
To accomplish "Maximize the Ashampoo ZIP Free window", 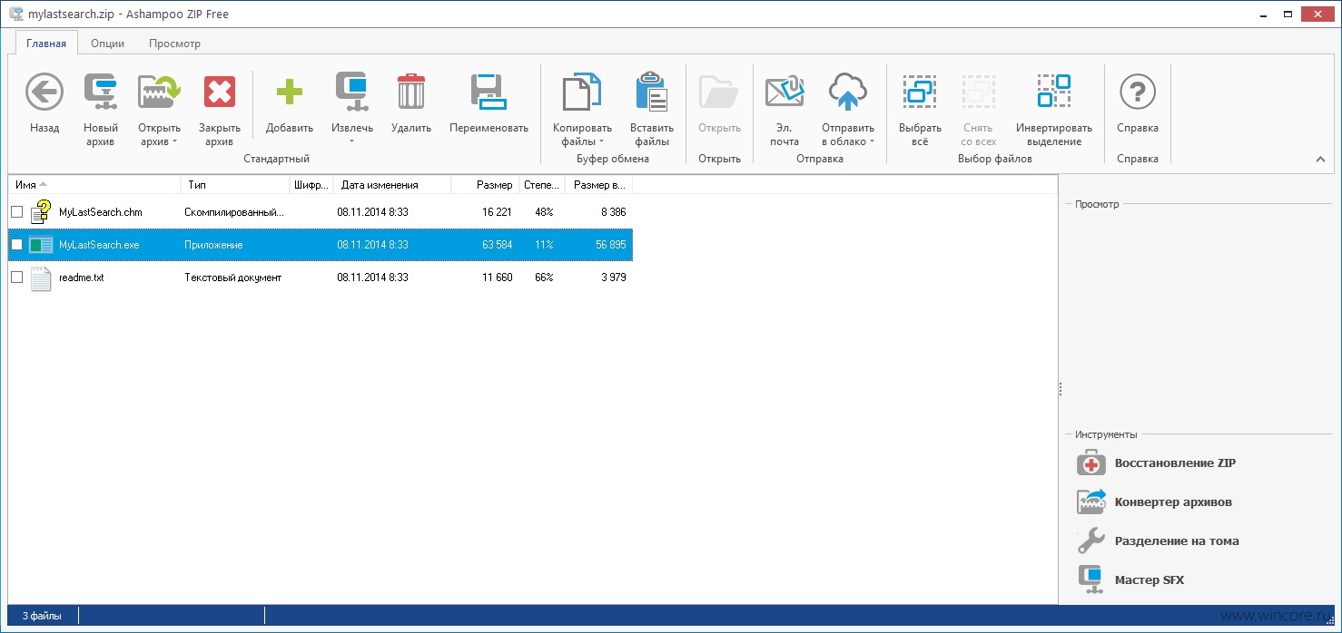I will (1286, 14).
